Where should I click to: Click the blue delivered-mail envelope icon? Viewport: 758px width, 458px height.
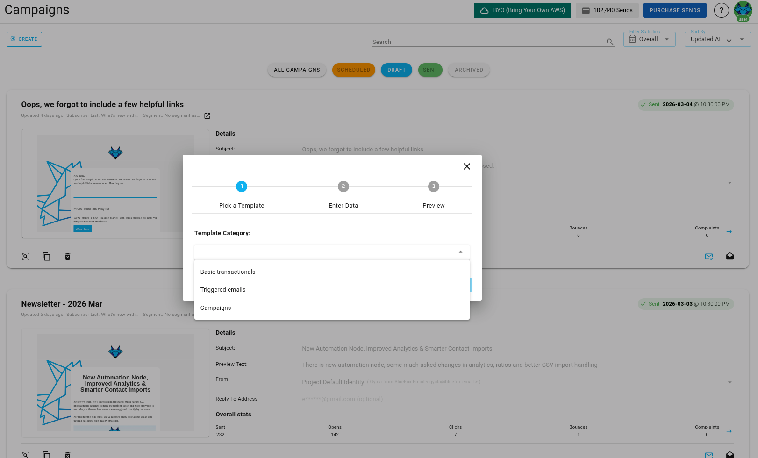pos(709,256)
